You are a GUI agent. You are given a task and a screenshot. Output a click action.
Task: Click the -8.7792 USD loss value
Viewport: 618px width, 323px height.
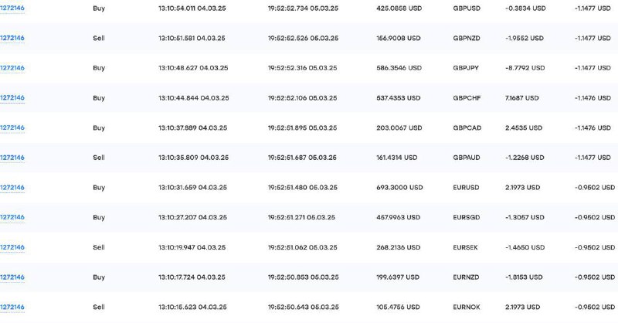point(525,68)
